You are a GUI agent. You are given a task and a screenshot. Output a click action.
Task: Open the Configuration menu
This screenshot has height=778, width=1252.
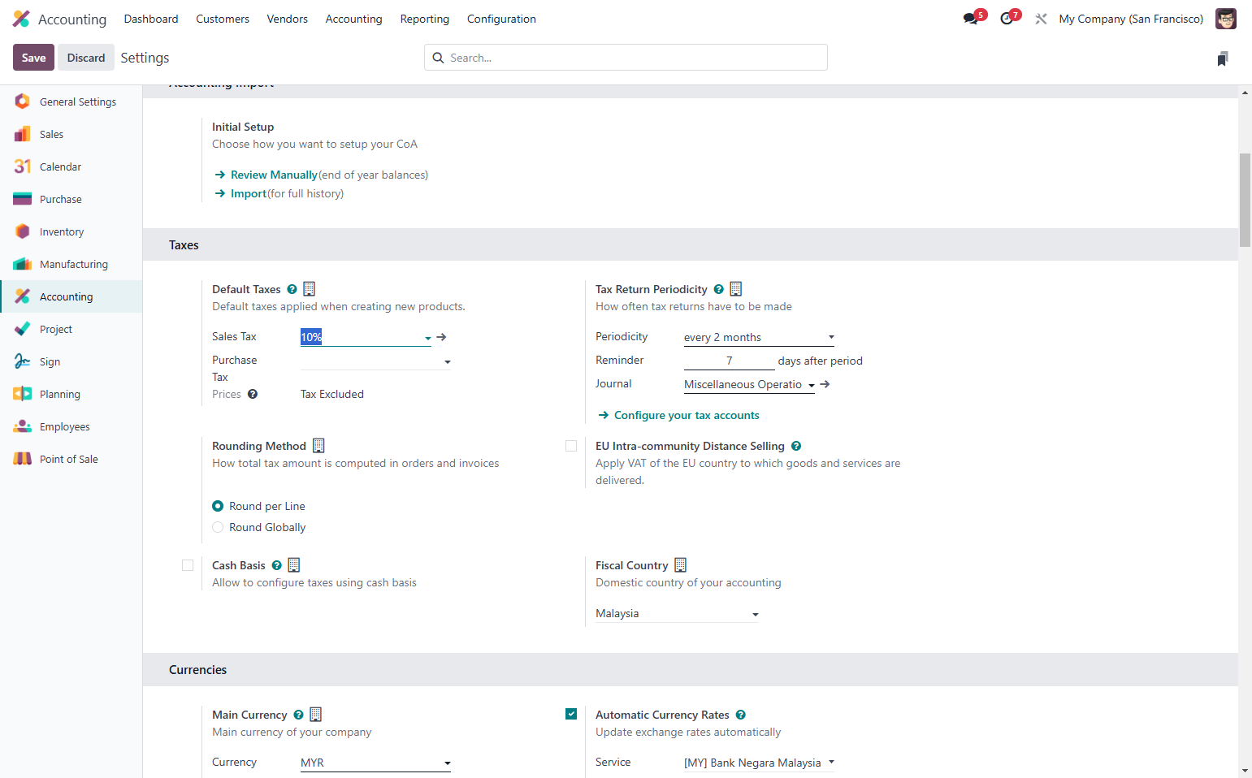click(501, 19)
